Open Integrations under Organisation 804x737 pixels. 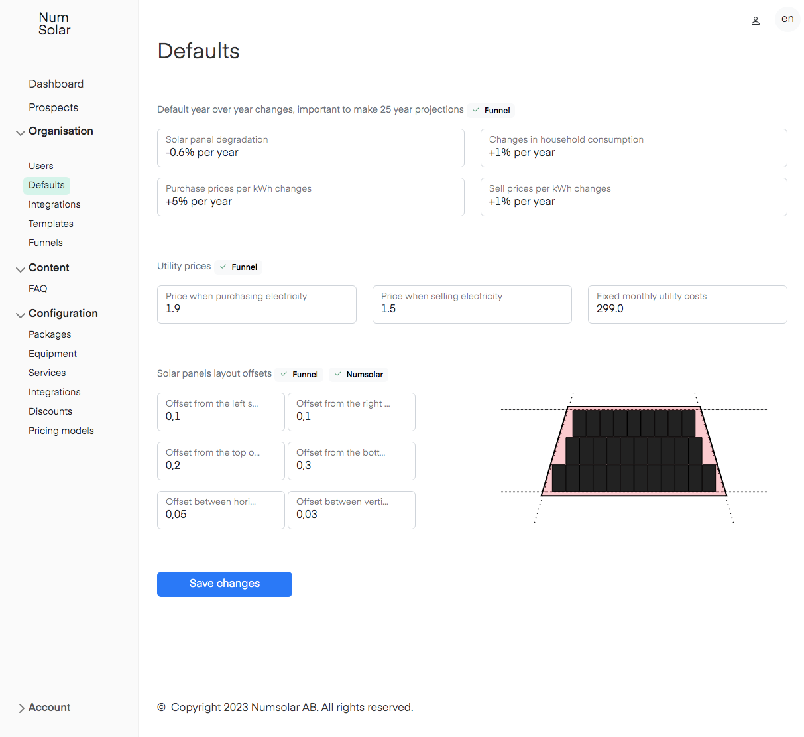(x=54, y=204)
